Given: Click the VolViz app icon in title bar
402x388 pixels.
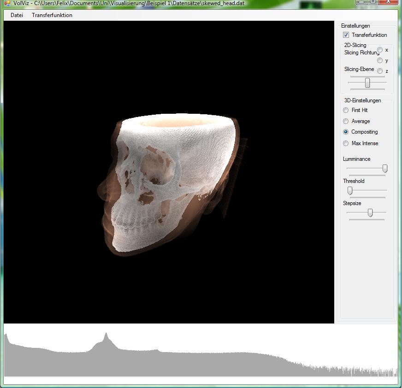Looking at the screenshot, I should (x=7, y=3).
